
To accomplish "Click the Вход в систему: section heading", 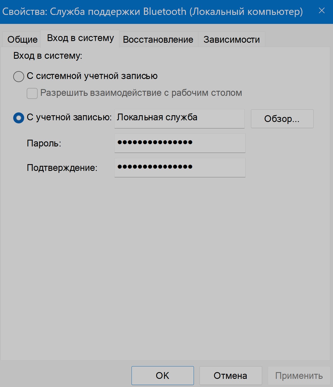I will (47, 56).
